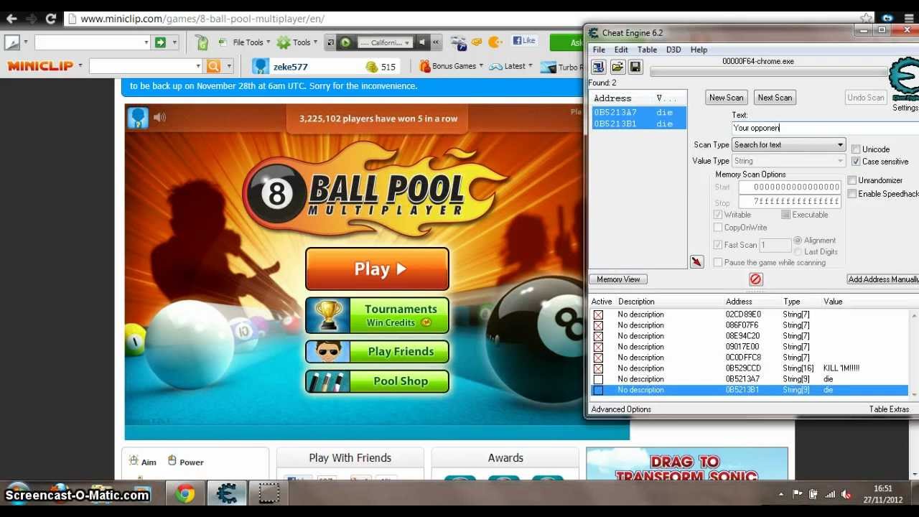Open Cheat Engine Settings logo

point(904,80)
